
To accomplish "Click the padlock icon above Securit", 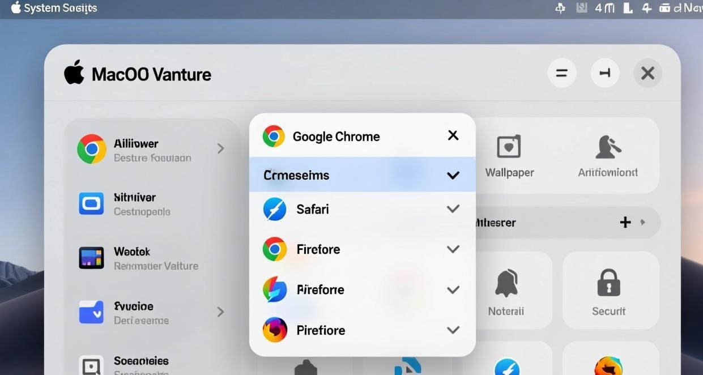I will click(x=608, y=282).
